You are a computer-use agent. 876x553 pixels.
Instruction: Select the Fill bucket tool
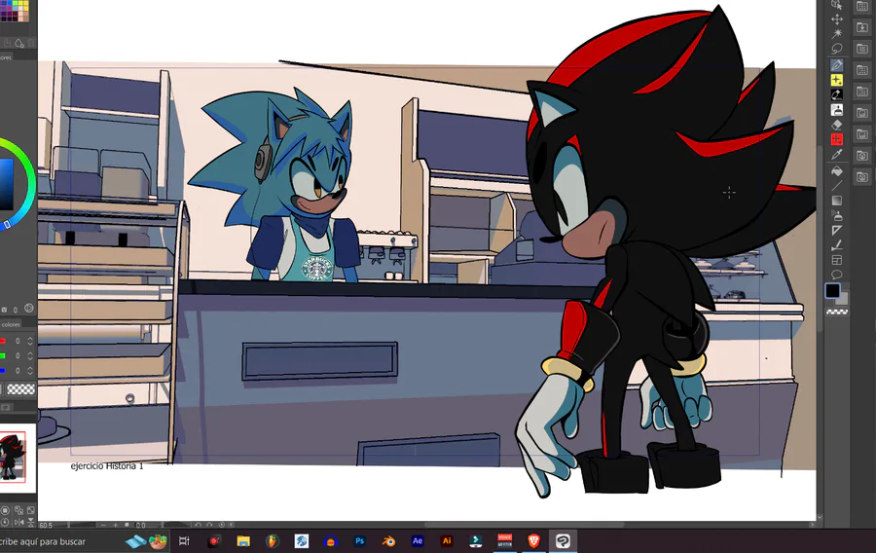click(837, 170)
